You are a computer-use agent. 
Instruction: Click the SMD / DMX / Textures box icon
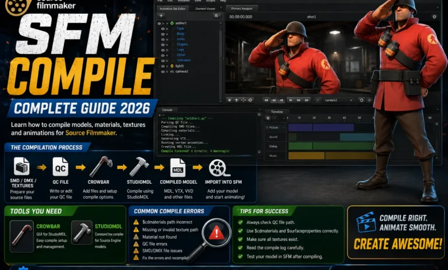tap(22, 167)
